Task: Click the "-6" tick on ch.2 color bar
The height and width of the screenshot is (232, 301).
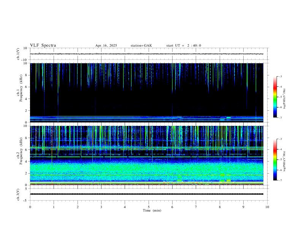Action: click(280, 170)
